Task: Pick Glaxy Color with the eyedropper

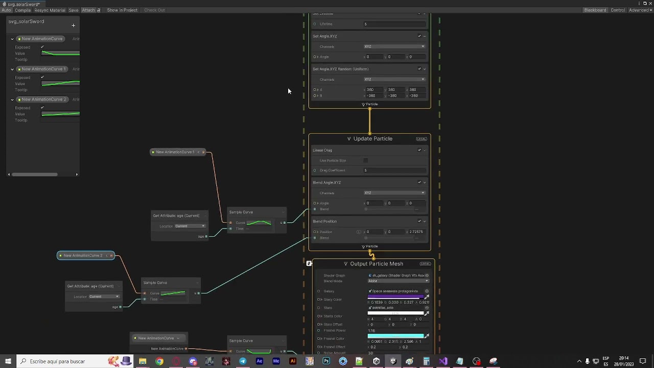Action: [427, 296]
